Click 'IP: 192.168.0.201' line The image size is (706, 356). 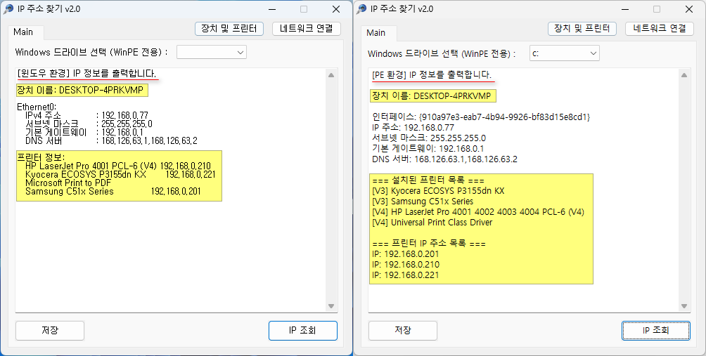click(406, 254)
